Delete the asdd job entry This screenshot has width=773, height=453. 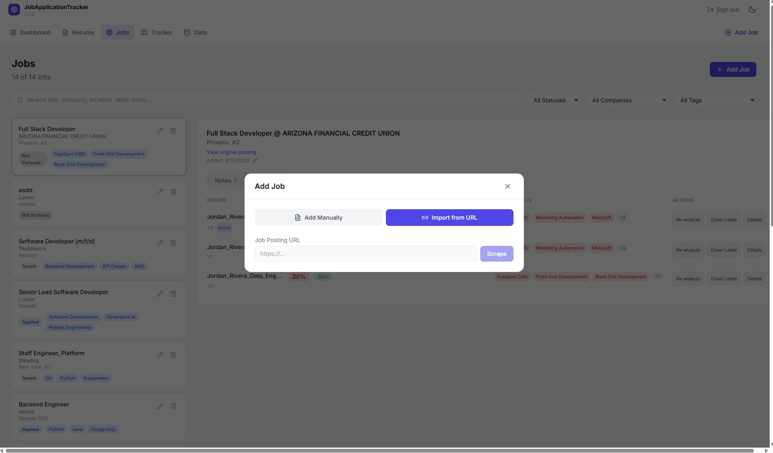tap(173, 192)
